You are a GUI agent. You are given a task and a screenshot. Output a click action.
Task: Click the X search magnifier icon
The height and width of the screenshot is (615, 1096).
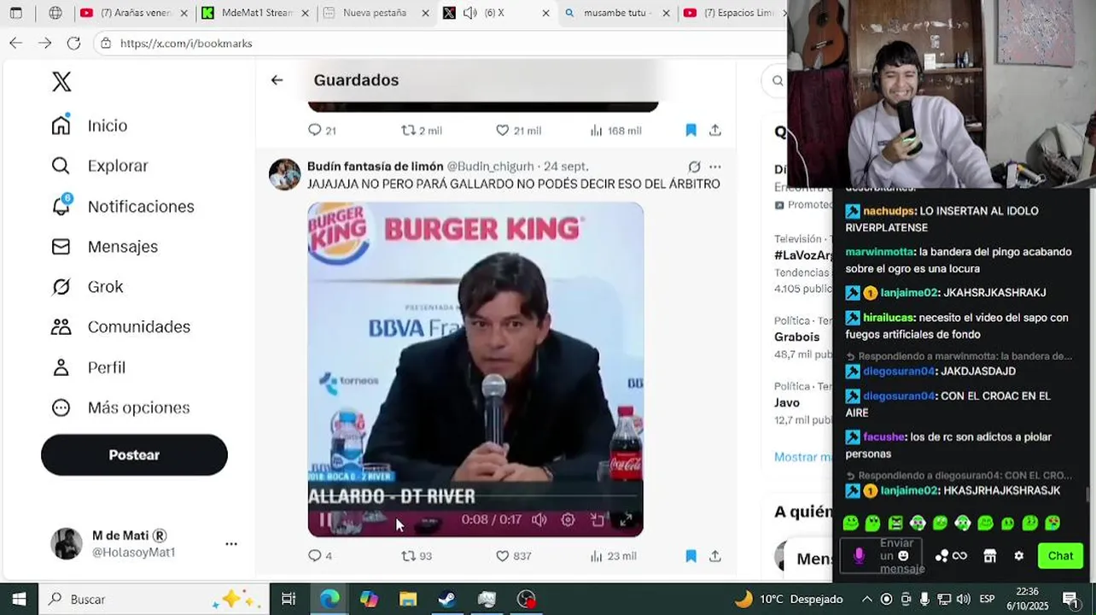778,80
